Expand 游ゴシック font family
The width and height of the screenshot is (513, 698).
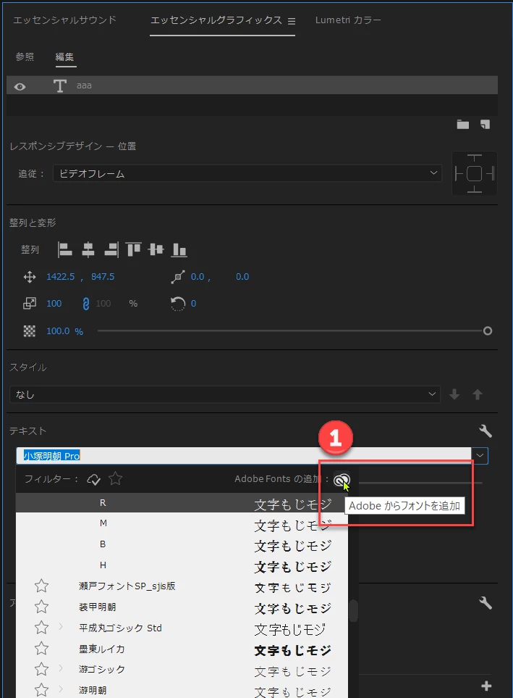[61, 668]
